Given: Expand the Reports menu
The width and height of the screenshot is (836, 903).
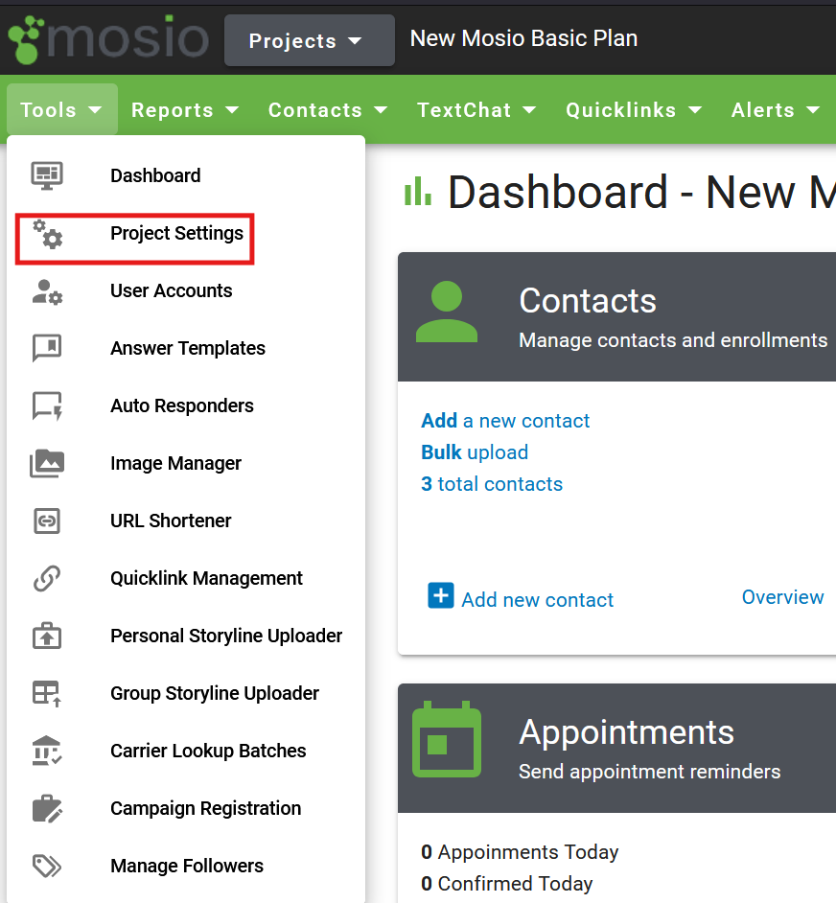Looking at the screenshot, I should coord(184,109).
